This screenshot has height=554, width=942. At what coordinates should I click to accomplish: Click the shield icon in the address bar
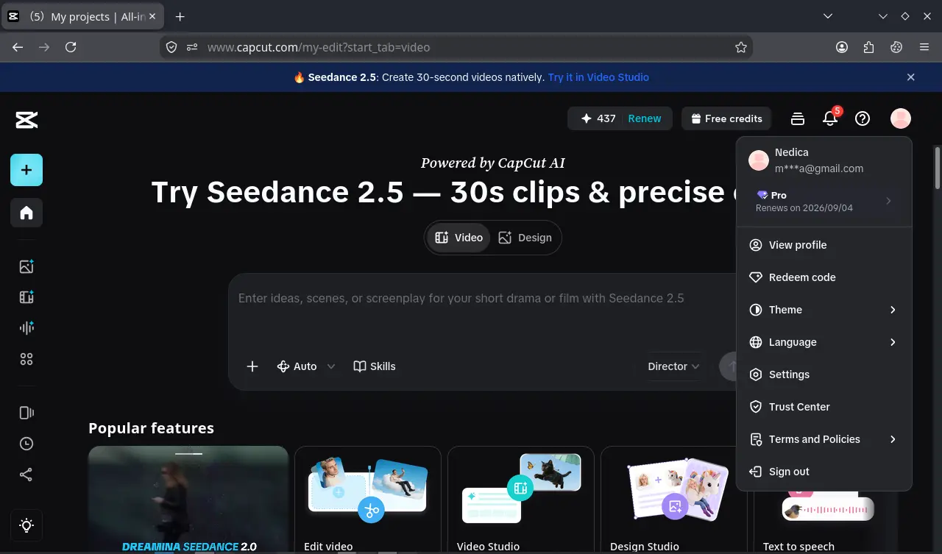point(171,47)
